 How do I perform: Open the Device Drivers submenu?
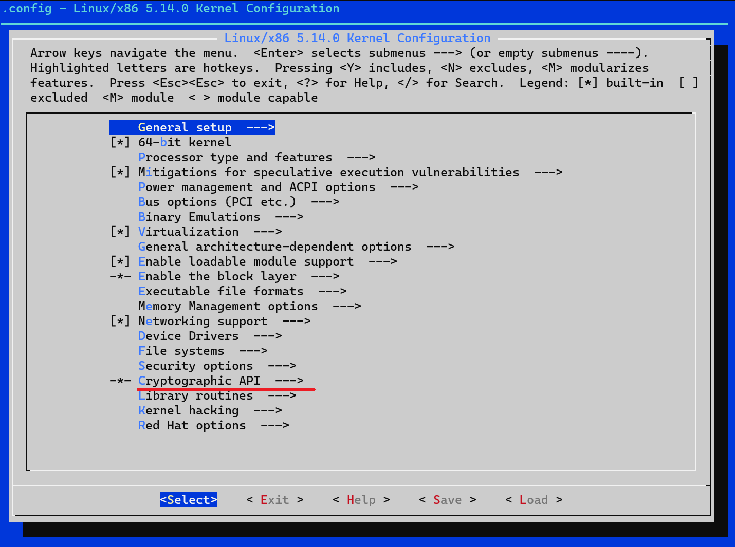click(188, 335)
